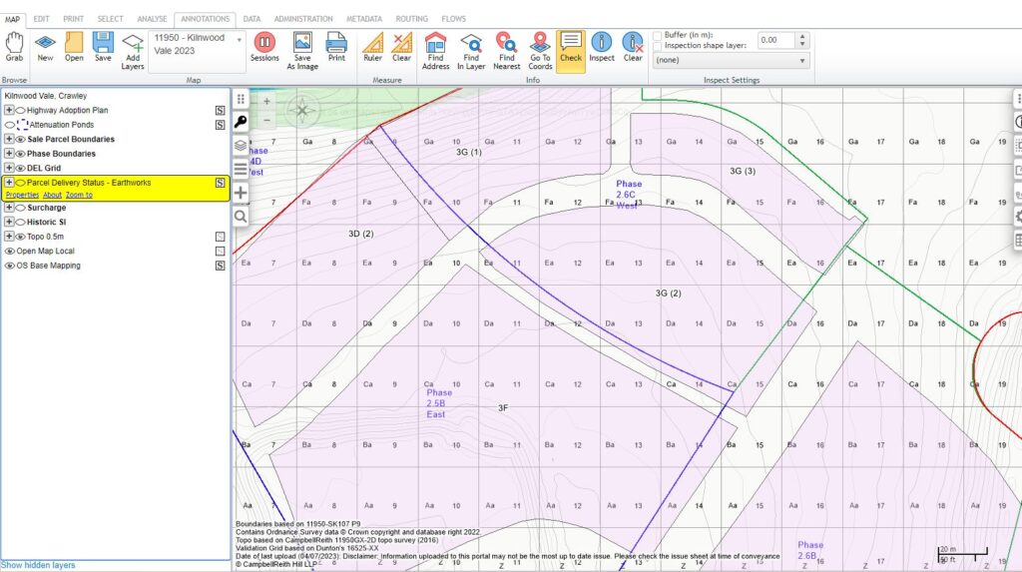The width and height of the screenshot is (1022, 572).
Task: Expand the Sale Parcel Boundaries layer
Action: click(9, 139)
